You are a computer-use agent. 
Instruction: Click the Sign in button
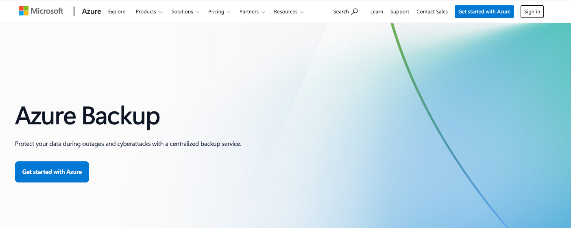point(532,11)
